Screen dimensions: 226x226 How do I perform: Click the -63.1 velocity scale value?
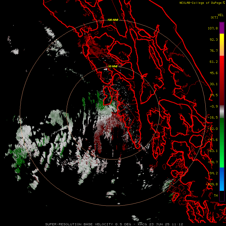[213, 151]
